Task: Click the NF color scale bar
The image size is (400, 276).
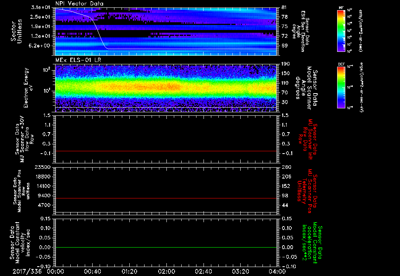Action: [341, 31]
